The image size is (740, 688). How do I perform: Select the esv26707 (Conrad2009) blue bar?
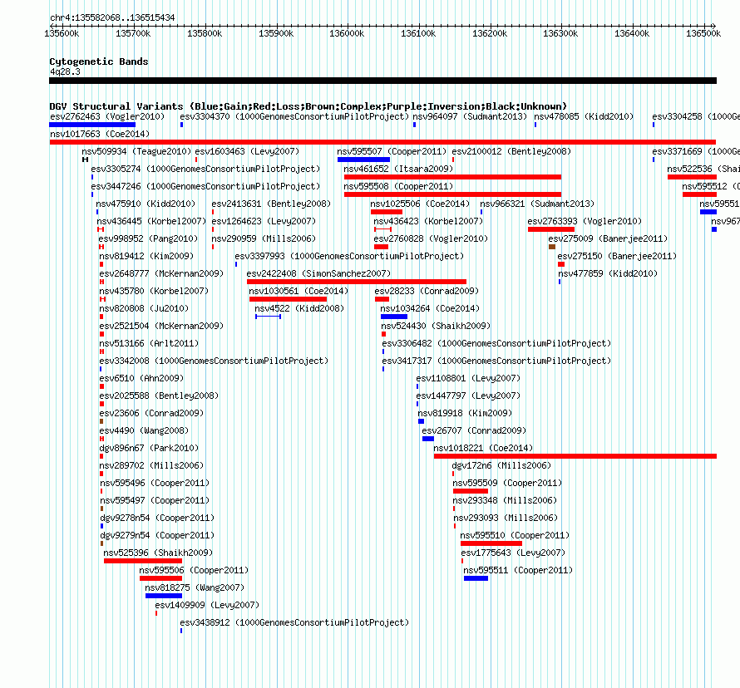[x=428, y=439]
